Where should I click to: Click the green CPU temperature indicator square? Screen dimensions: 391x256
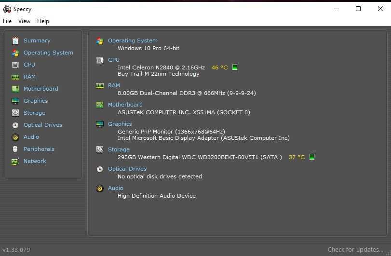(235, 67)
